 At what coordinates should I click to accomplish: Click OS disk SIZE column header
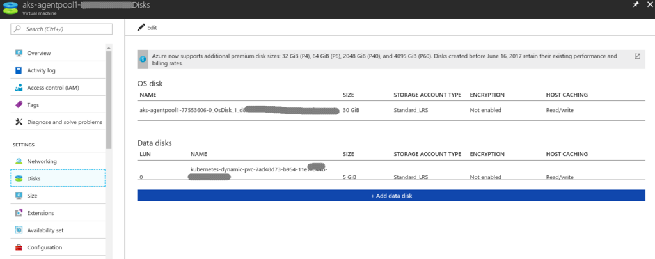point(349,95)
